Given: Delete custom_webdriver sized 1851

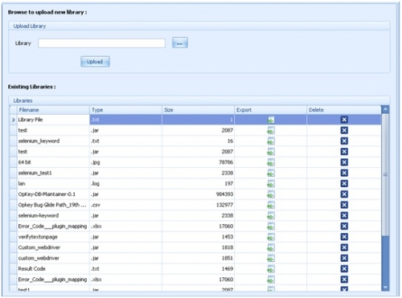Looking at the screenshot, I should click(x=344, y=258).
